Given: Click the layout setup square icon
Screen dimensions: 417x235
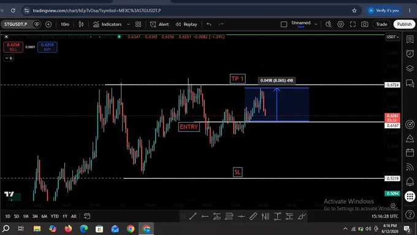Looking at the screenshot, I should point(284,24).
